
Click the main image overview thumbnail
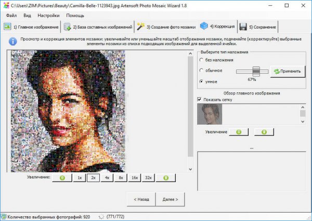tap(210, 114)
